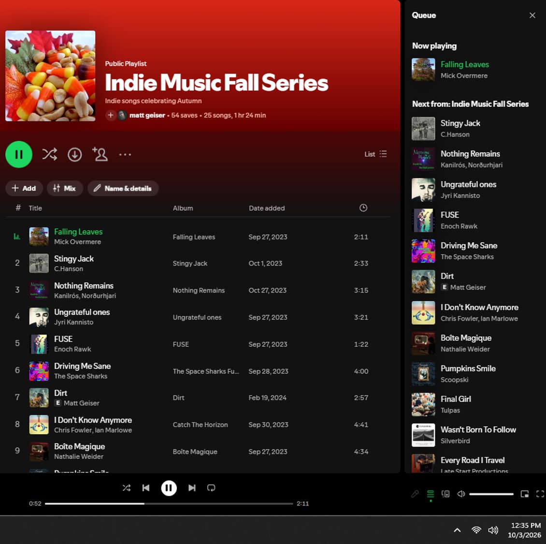
Task: Click Dirt title in track row 7
Action: click(60, 393)
